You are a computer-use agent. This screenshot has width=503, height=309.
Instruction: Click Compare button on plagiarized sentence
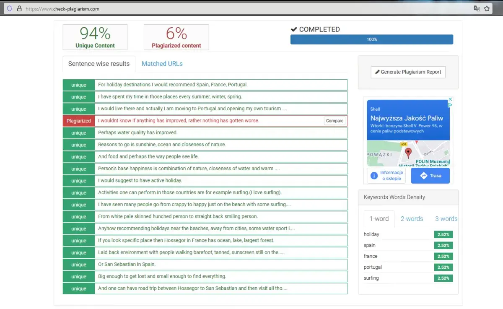click(334, 121)
